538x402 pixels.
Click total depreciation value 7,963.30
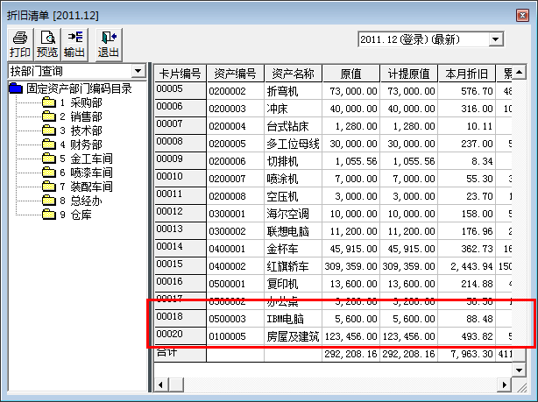(467, 354)
